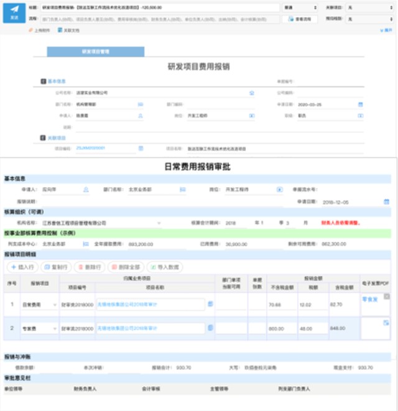This screenshot has width=398, height=411.
Task: Remove the attached PDF in row 1 with its x icon
Action: pos(387,297)
